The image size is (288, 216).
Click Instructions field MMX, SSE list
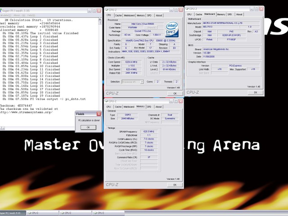[x=151, y=52]
